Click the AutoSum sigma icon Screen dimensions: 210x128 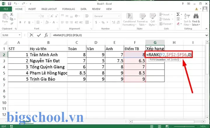point(178,14)
